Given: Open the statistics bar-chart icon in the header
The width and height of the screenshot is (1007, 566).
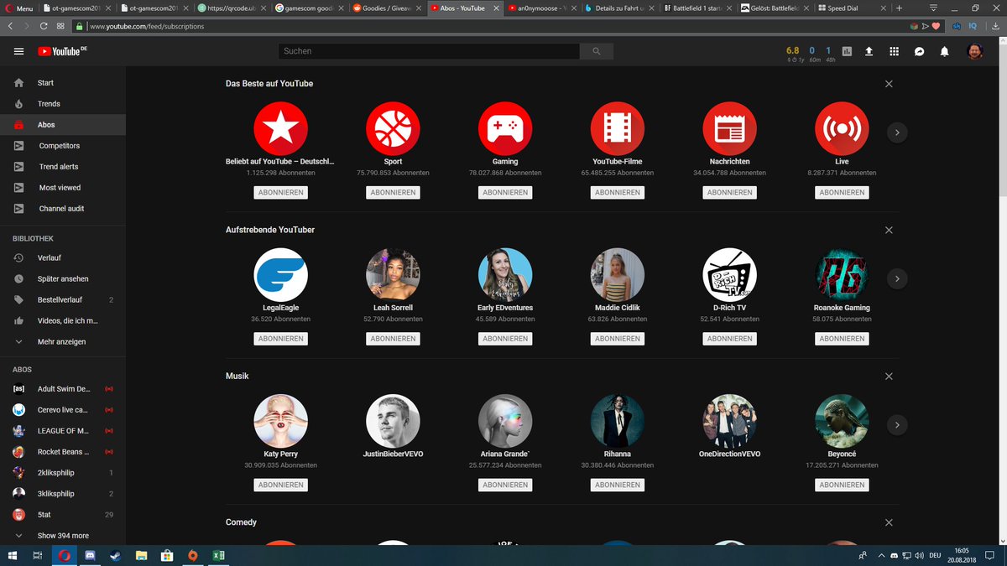Looking at the screenshot, I should (x=847, y=51).
